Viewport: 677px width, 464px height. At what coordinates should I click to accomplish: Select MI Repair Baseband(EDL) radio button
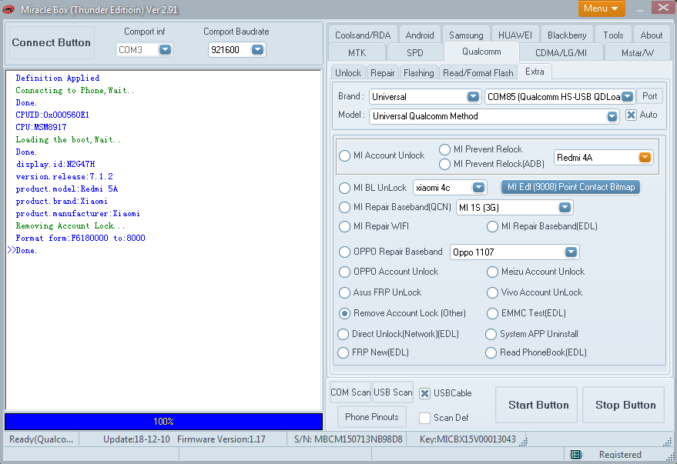[x=492, y=226]
